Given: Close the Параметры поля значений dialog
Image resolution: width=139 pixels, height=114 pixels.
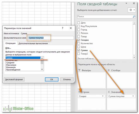Looking at the screenshot, I should pyautogui.click(x=71, y=28).
